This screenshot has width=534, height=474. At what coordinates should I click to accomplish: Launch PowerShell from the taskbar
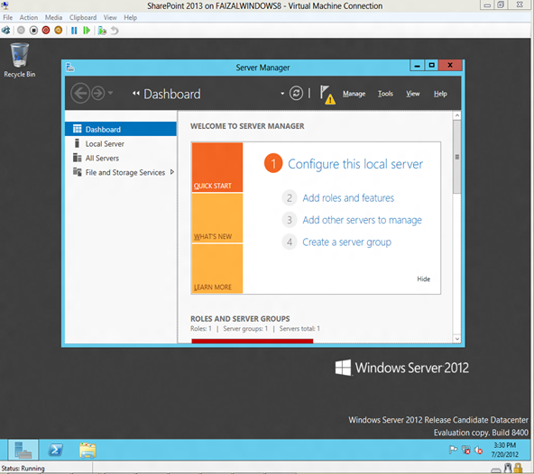pos(56,450)
